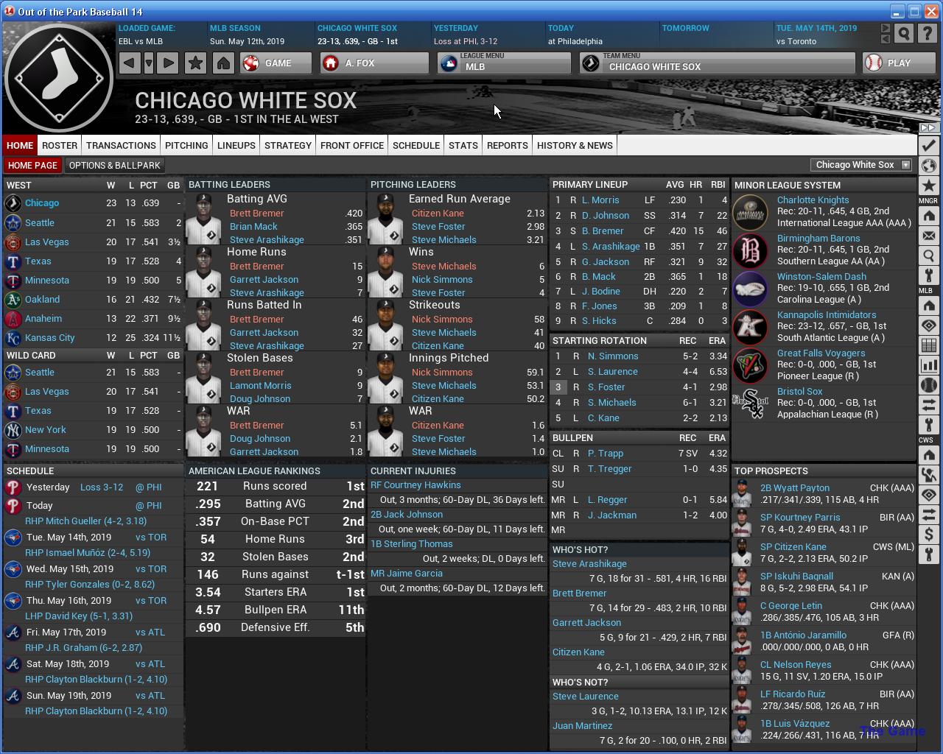Open the A. FOX manager menu

pos(374,63)
